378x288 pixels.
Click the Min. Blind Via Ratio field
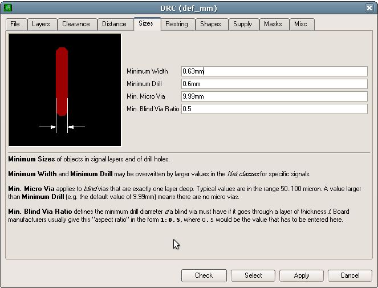click(x=274, y=109)
